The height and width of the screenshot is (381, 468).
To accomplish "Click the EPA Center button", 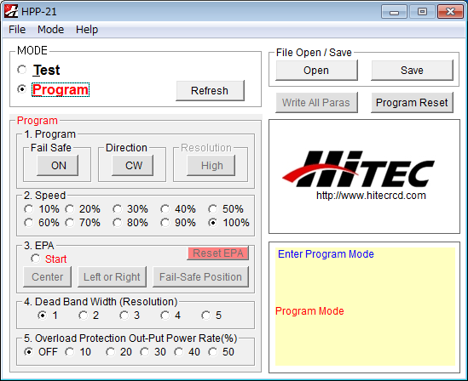I will [x=47, y=277].
